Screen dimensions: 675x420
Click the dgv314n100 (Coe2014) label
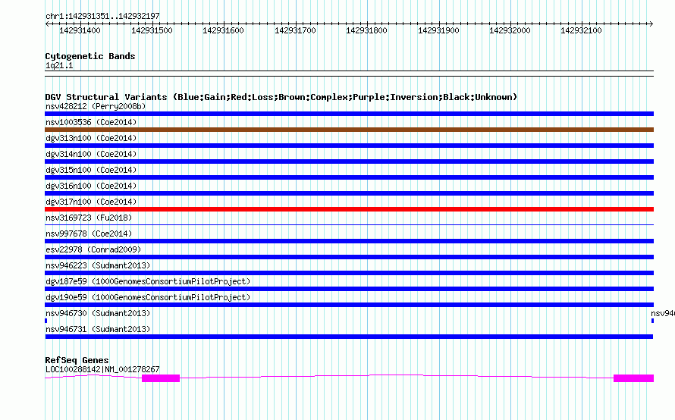pos(91,154)
